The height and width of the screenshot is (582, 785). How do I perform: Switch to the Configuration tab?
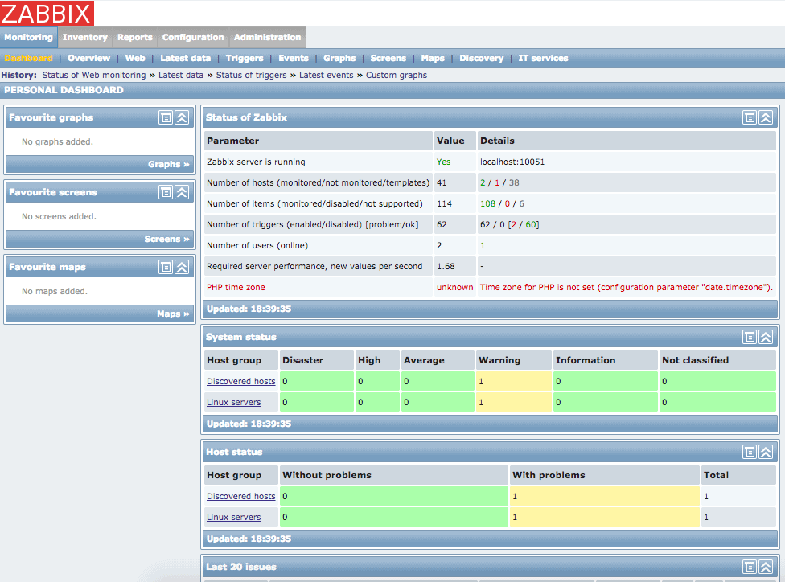coord(193,38)
